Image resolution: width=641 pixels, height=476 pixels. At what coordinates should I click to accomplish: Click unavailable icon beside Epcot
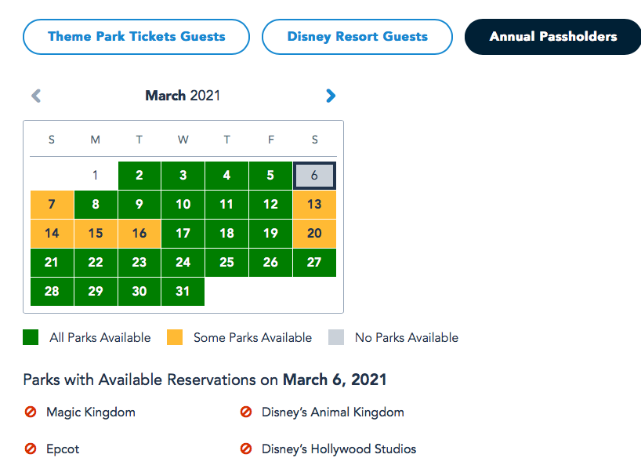pyautogui.click(x=31, y=449)
